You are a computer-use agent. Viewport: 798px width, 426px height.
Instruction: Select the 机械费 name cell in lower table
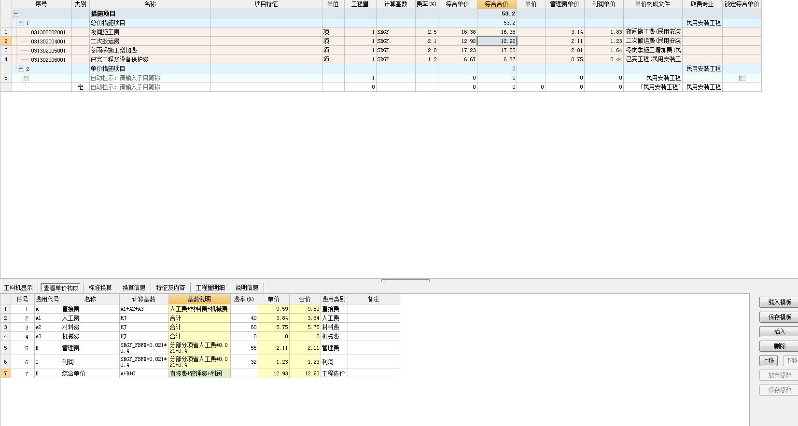(90, 336)
